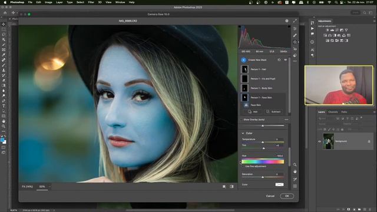Screen dimensions: 377x212
Task: Toggle Camera Raw full screen mode icon
Action: tap(295, 21)
